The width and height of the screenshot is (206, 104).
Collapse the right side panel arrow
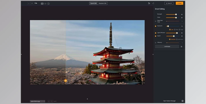pos(153,54)
